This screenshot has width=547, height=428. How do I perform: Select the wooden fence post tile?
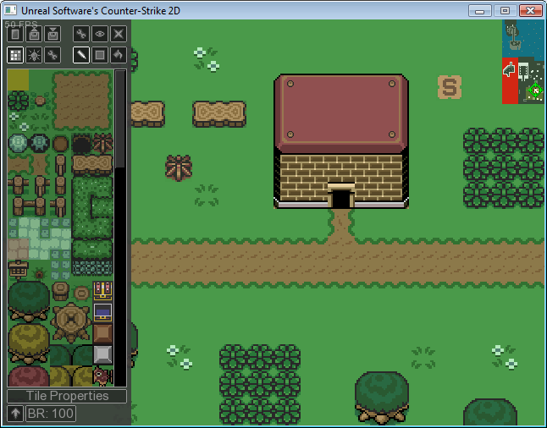[x=60, y=165]
